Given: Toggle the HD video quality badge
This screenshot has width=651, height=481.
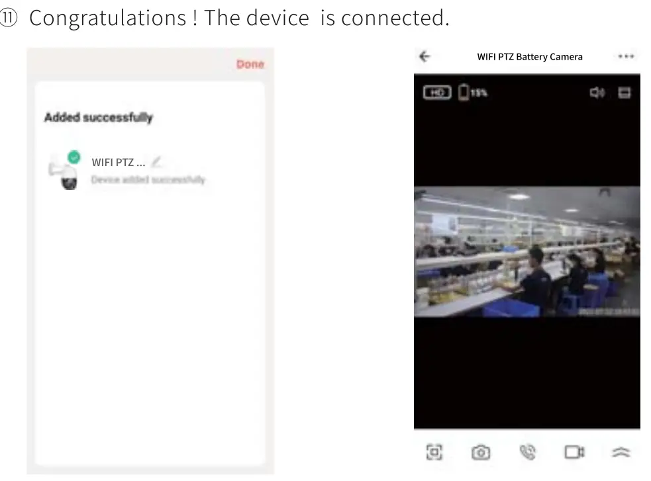Looking at the screenshot, I should coord(437,92).
